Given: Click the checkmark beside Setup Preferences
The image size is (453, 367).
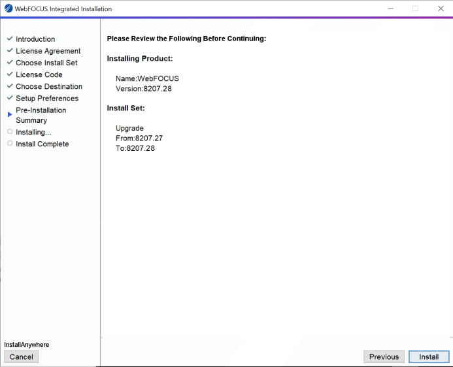Looking at the screenshot, I should click(x=10, y=97).
